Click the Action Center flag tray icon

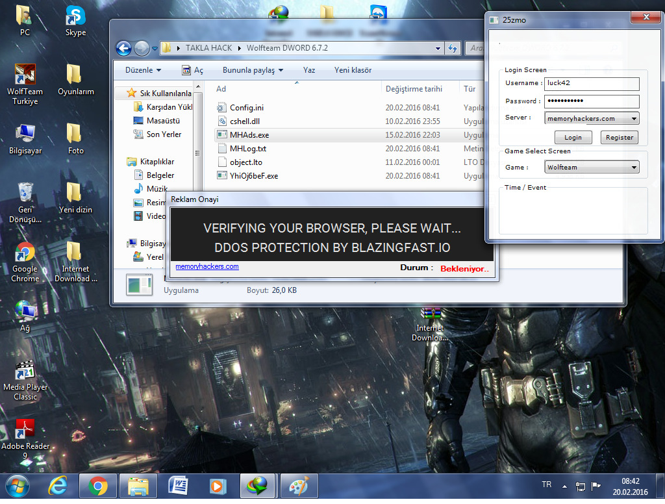pos(596,486)
